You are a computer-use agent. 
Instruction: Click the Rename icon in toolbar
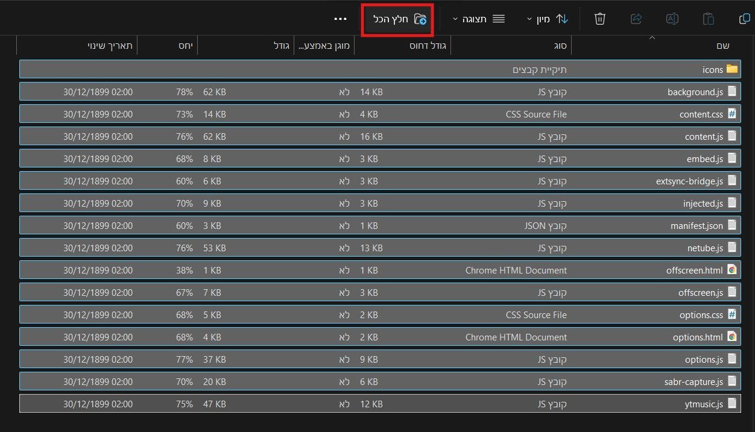[672, 19]
